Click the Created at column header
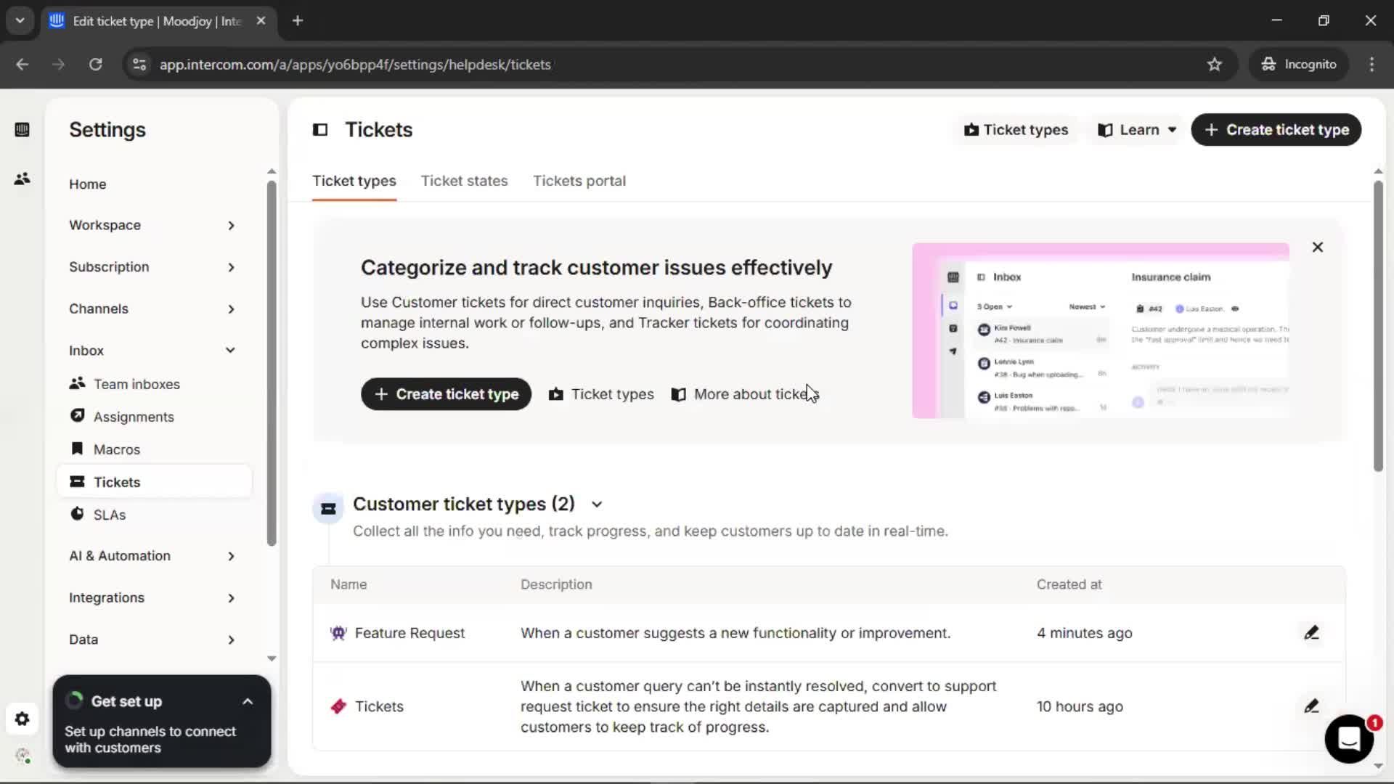The image size is (1394, 784). [1069, 585]
